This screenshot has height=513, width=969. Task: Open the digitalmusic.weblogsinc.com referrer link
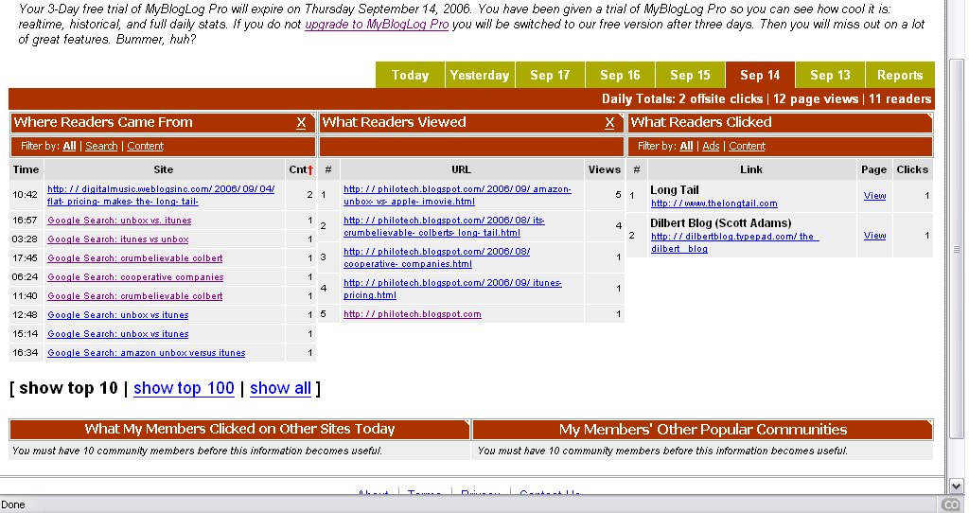(161, 195)
